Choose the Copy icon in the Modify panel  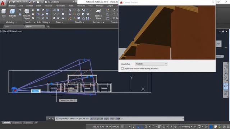click(x=83, y=10)
